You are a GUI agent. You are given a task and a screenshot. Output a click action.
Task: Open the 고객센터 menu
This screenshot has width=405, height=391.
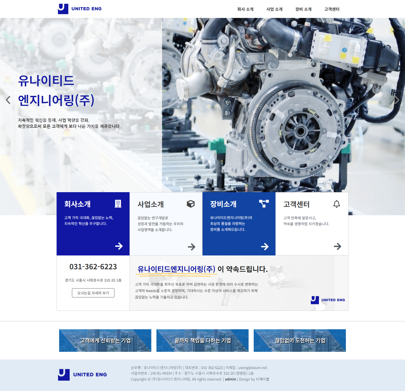tap(332, 9)
